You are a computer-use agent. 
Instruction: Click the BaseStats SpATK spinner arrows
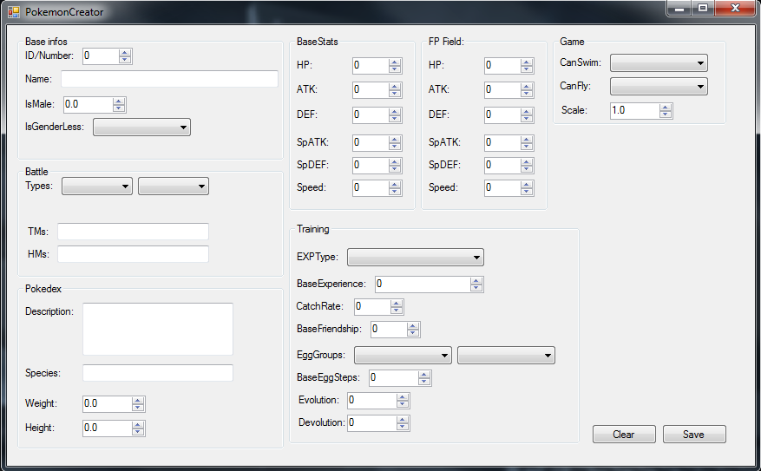[395, 143]
